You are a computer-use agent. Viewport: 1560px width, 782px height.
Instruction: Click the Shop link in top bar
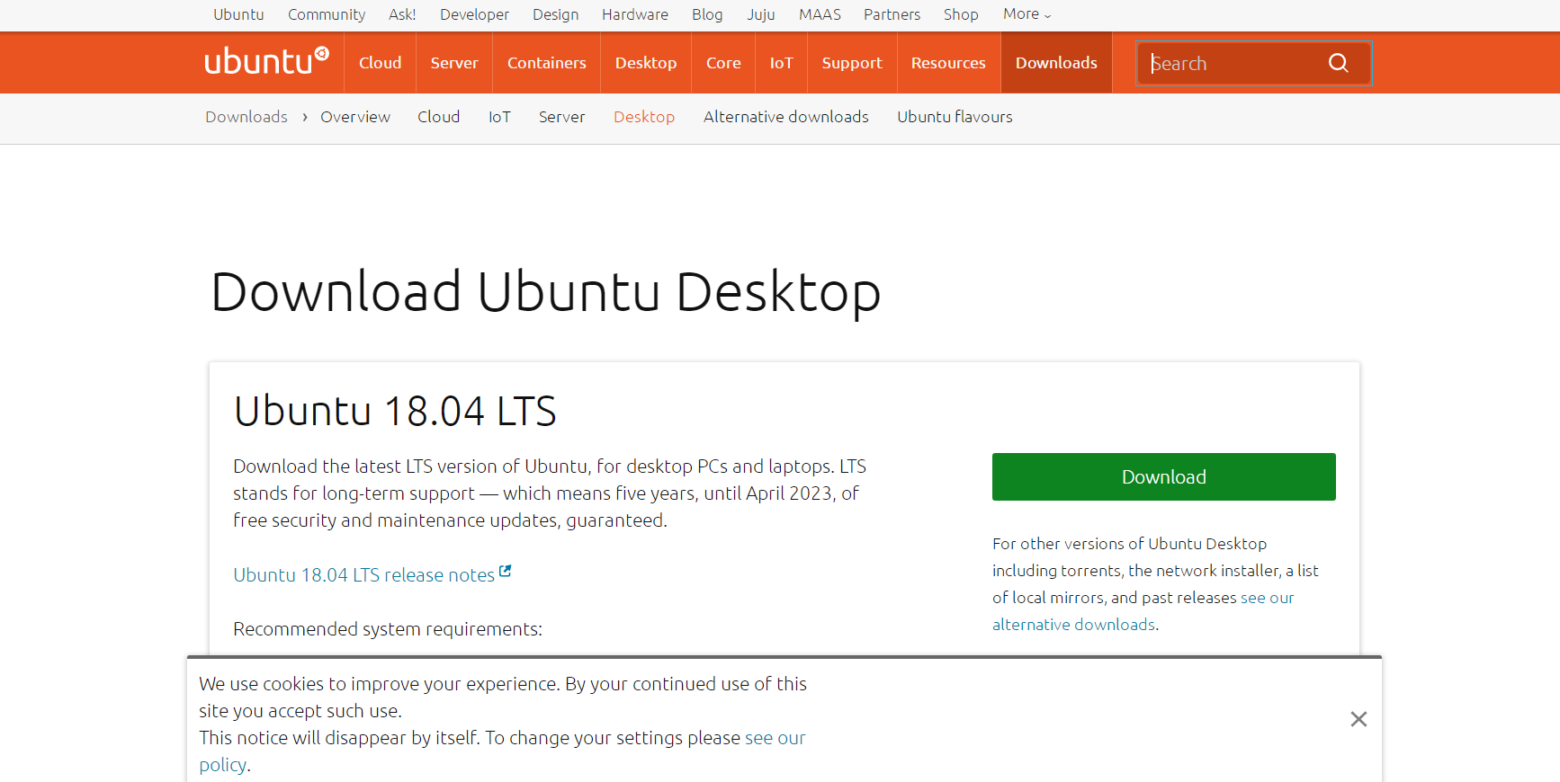coord(961,14)
